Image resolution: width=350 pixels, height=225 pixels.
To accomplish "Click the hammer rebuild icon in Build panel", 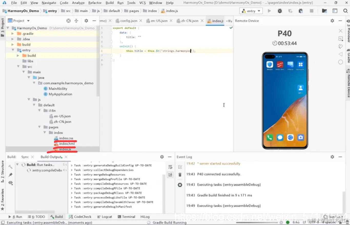I will [11, 167].
